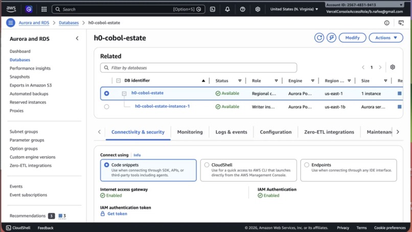The height and width of the screenshot is (232, 412).
Task: Open the region selector United States (N. Virginia)
Action: click(x=294, y=9)
